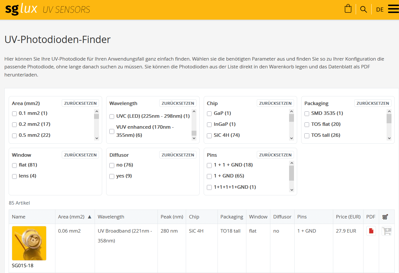This screenshot has height=273, width=399.
Task: Click the Chip filter scrollbar thumb
Action: pyautogui.click(x=291, y=118)
